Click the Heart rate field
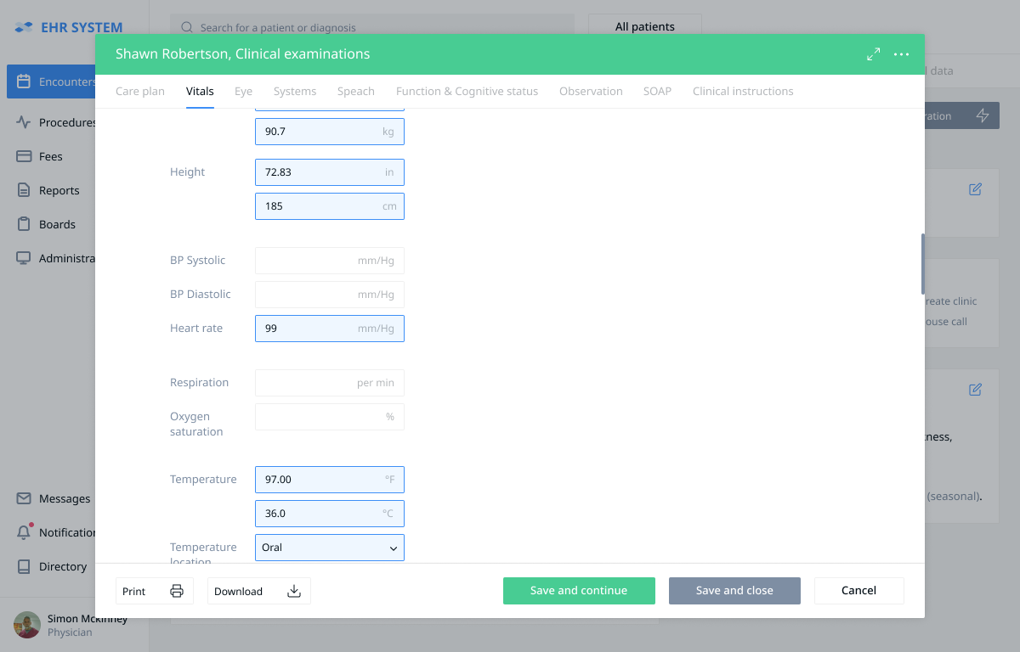 [330, 329]
